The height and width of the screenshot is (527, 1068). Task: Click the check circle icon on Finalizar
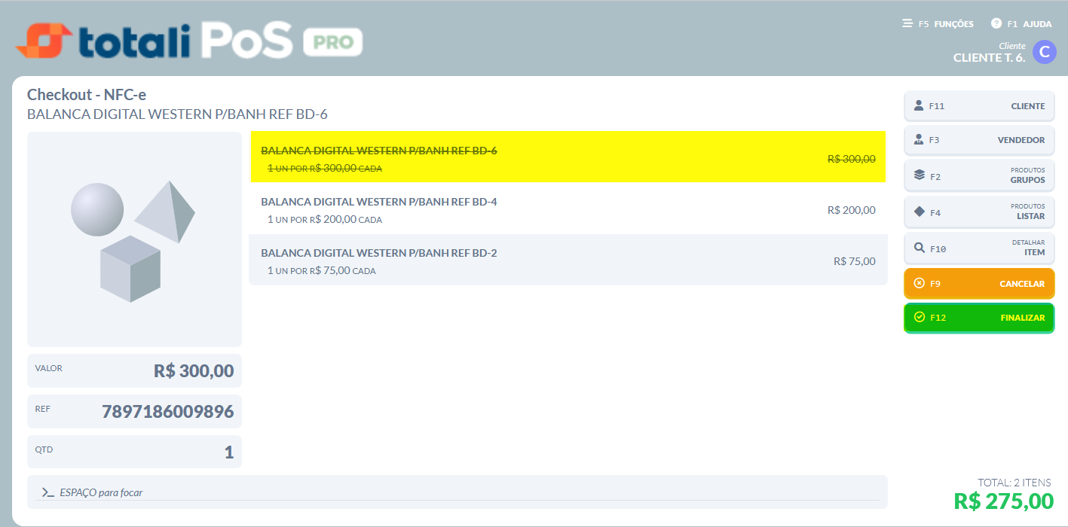click(919, 317)
